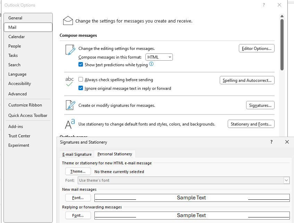Choose Font for new mail messages
Viewport: 294px width, 223px height.
(78, 198)
